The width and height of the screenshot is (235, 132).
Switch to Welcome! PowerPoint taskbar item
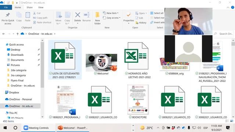coord(73,128)
